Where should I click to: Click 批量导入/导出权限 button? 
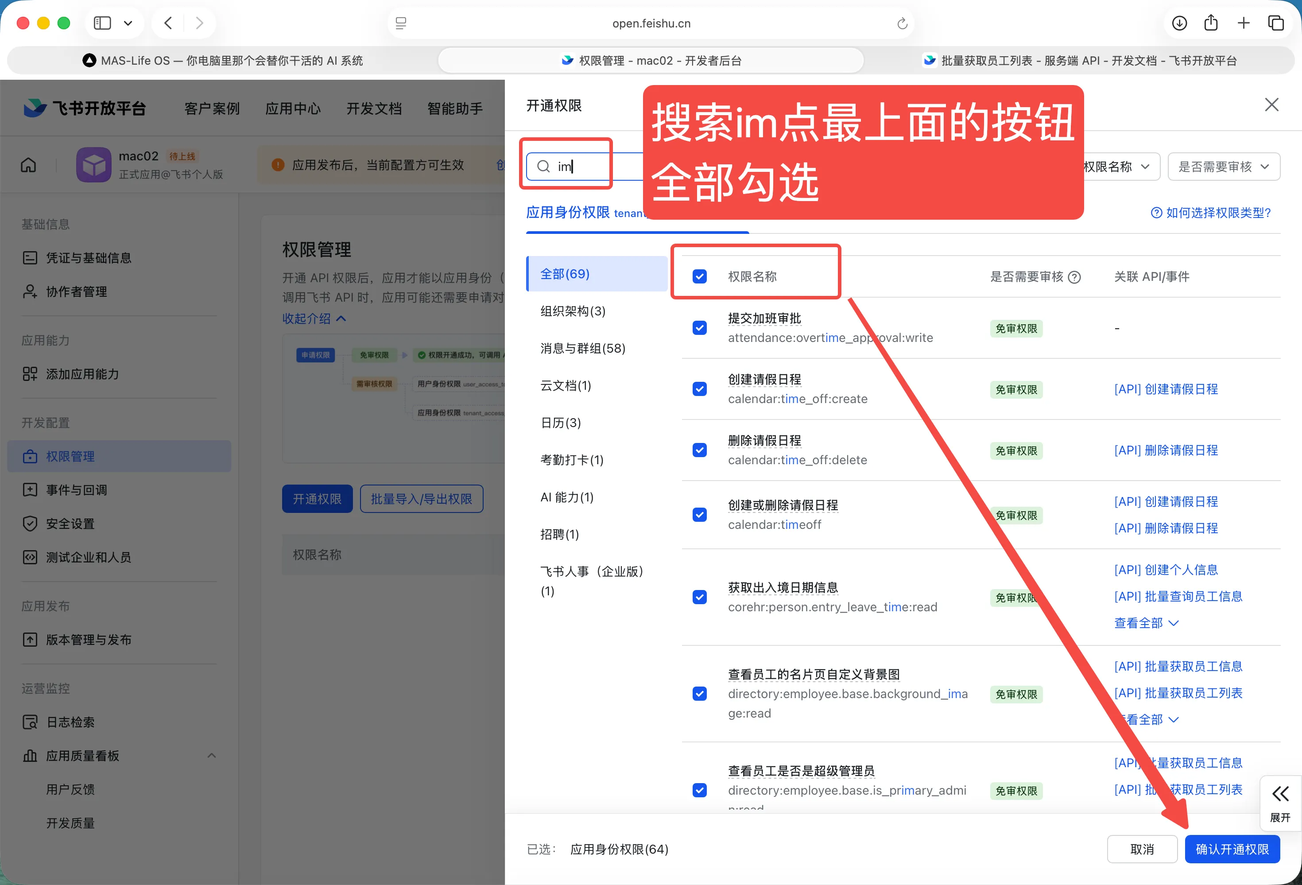pos(421,499)
